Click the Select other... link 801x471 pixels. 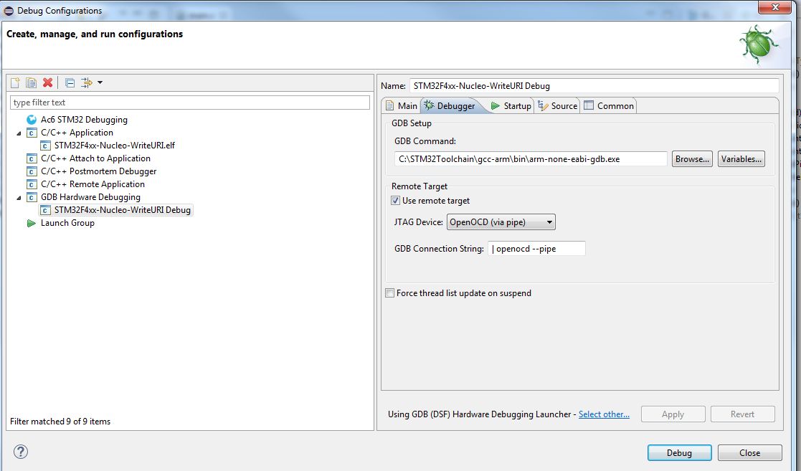click(604, 414)
